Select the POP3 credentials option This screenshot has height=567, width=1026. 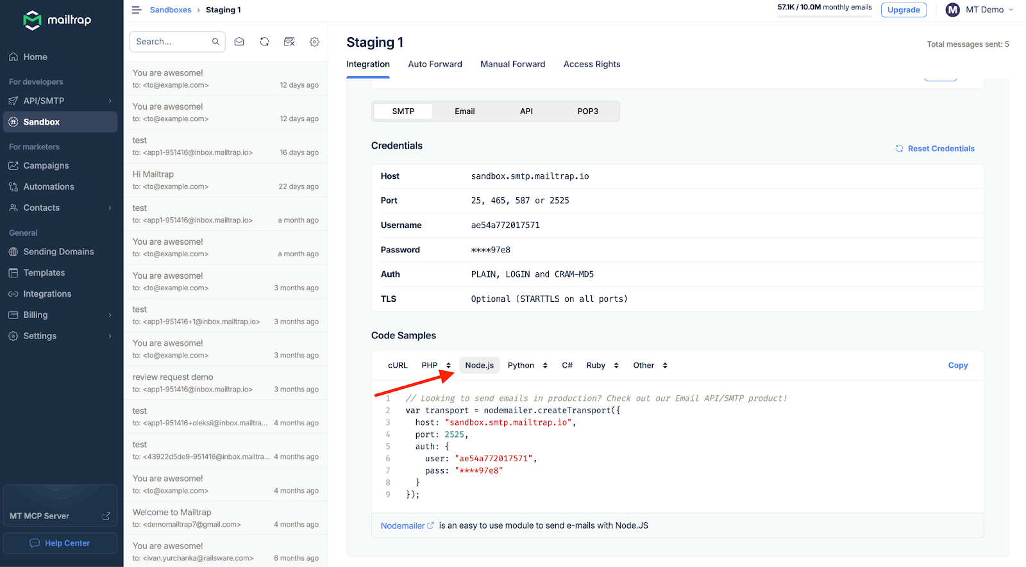588,111
